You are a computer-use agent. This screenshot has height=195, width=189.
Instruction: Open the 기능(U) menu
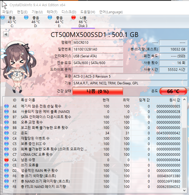click(37, 12)
